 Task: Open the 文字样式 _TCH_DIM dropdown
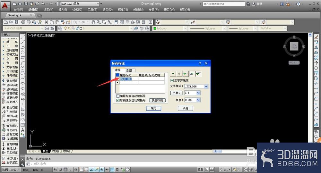point(206,86)
